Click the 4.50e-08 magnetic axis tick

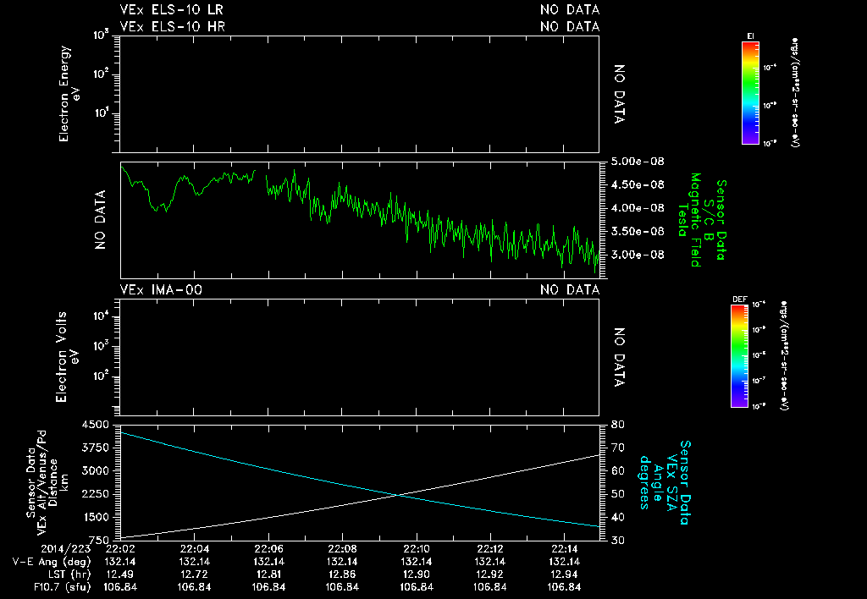point(638,184)
